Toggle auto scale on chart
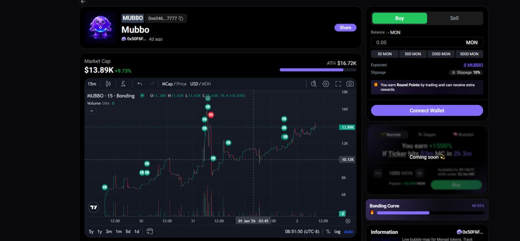 pyautogui.click(x=348, y=231)
